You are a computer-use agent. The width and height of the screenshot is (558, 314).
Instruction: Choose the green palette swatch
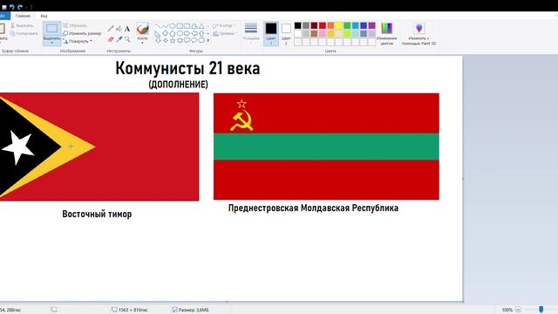347,25
